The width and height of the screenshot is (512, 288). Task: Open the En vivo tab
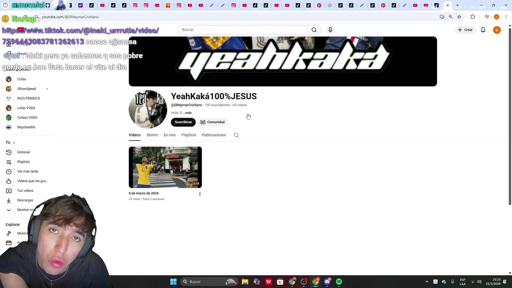170,135
